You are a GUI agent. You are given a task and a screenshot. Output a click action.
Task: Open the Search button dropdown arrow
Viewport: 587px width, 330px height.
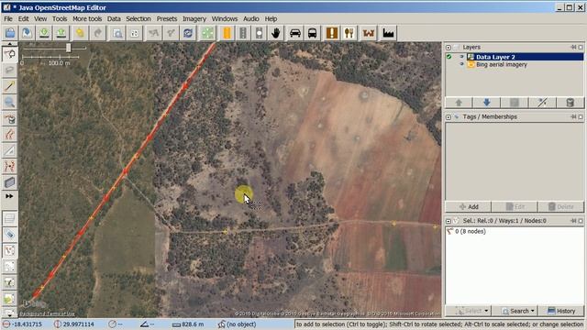coord(533,311)
